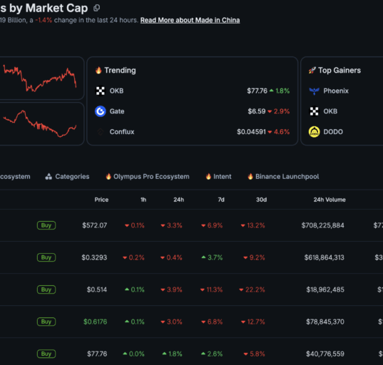This screenshot has width=383, height=365.
Task: Click Buy for the $572.07 coin
Action: 46,225
